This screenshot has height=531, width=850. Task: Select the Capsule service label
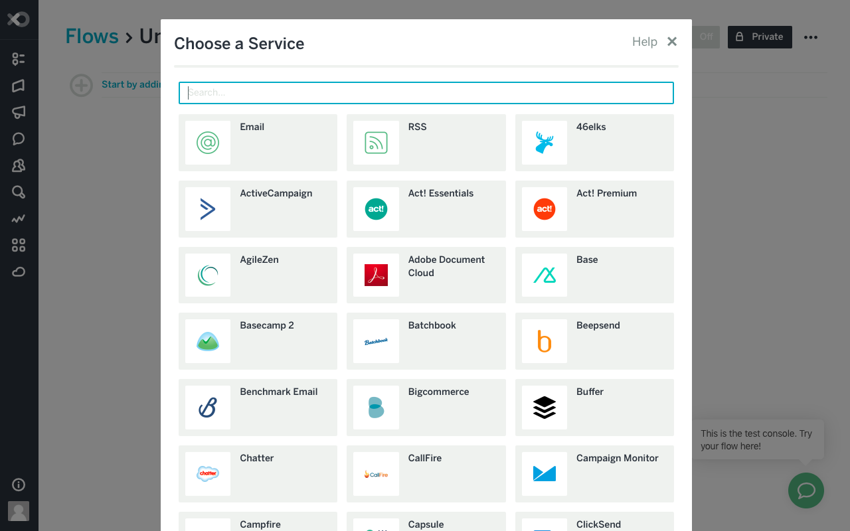pyautogui.click(x=426, y=524)
